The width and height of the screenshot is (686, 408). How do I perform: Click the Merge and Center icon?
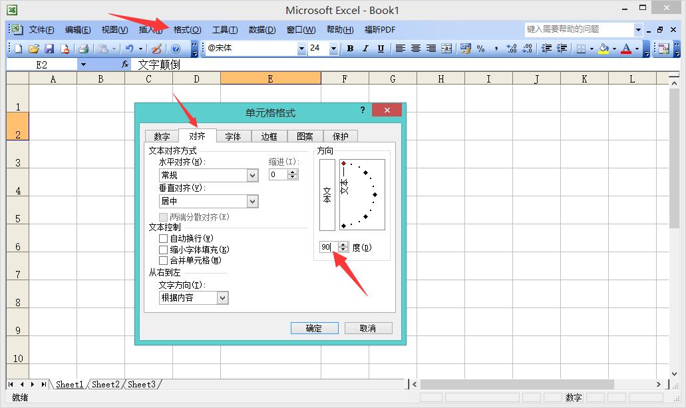coord(446,49)
